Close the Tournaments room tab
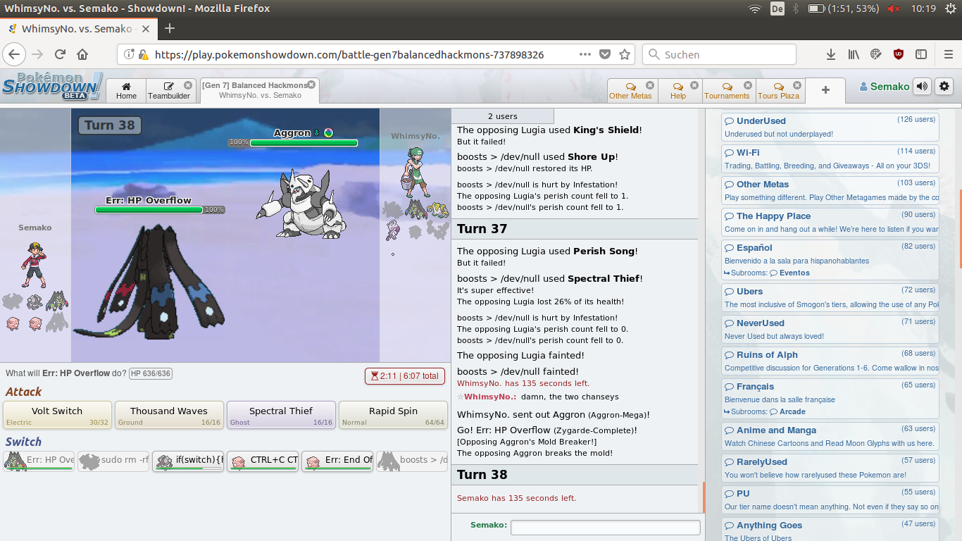This screenshot has width=962, height=541. 747,85
